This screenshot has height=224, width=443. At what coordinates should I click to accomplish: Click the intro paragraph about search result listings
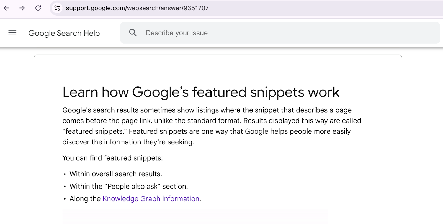click(x=212, y=126)
